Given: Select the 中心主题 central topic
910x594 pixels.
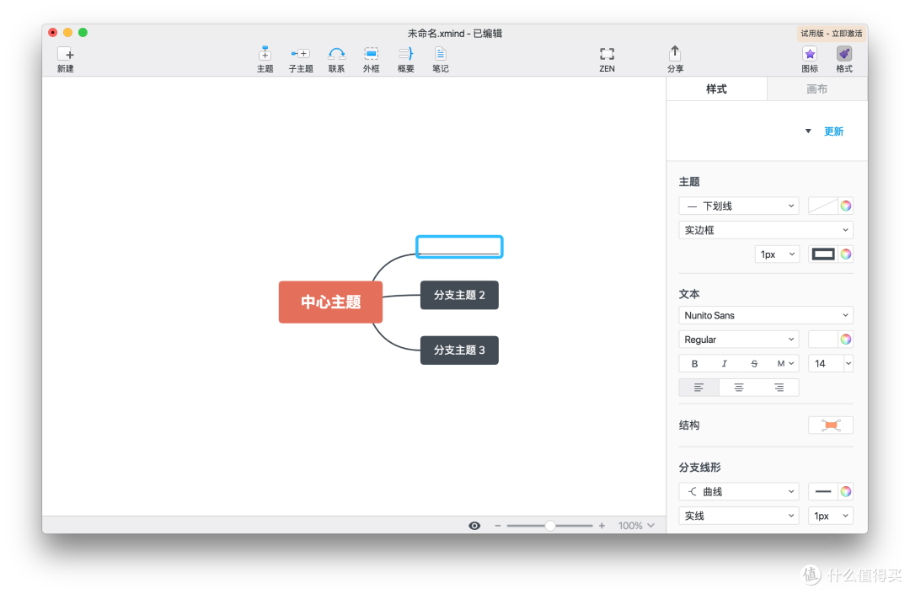Looking at the screenshot, I should 330,302.
